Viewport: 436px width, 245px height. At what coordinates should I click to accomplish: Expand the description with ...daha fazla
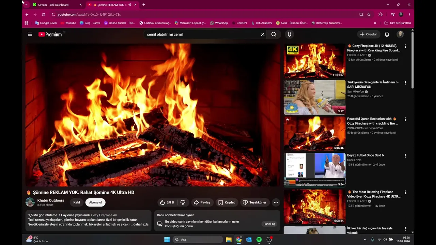tap(140, 224)
